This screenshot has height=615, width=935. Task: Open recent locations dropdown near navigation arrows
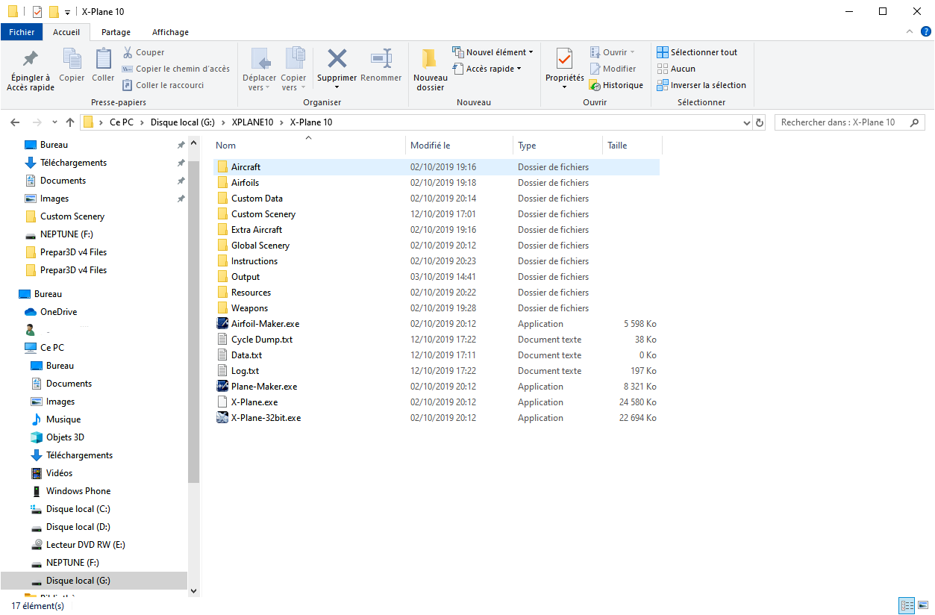click(x=54, y=122)
